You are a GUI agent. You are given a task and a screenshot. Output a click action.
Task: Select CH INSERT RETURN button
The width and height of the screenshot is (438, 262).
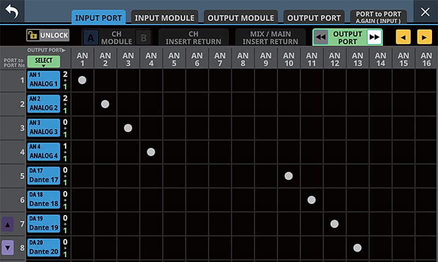193,37
